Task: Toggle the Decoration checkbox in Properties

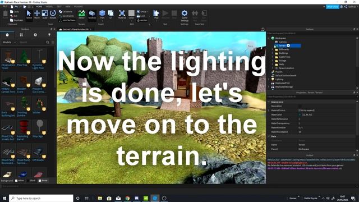Action: click(x=300, y=106)
